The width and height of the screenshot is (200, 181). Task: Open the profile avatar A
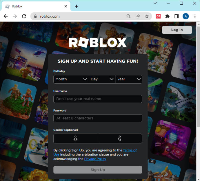point(186,16)
